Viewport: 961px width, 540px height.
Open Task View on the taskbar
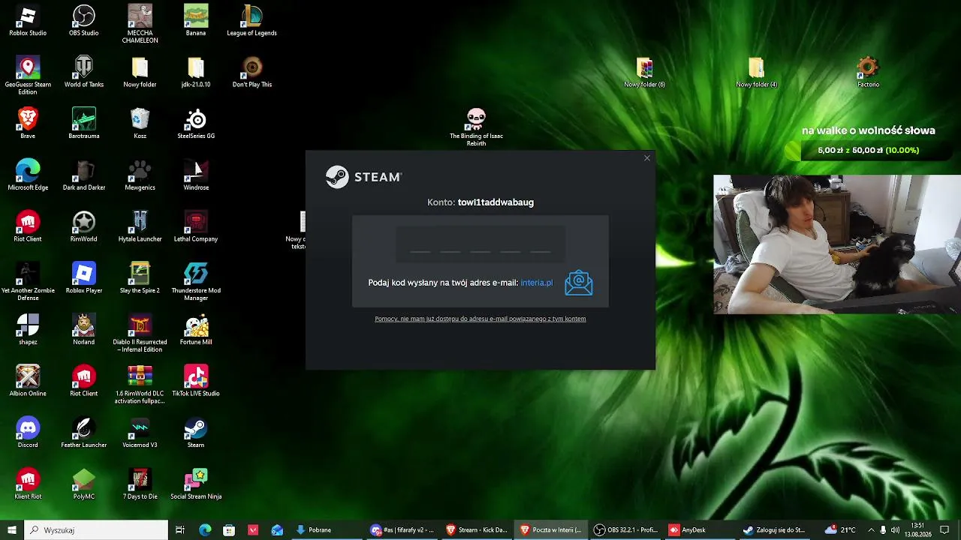180,530
